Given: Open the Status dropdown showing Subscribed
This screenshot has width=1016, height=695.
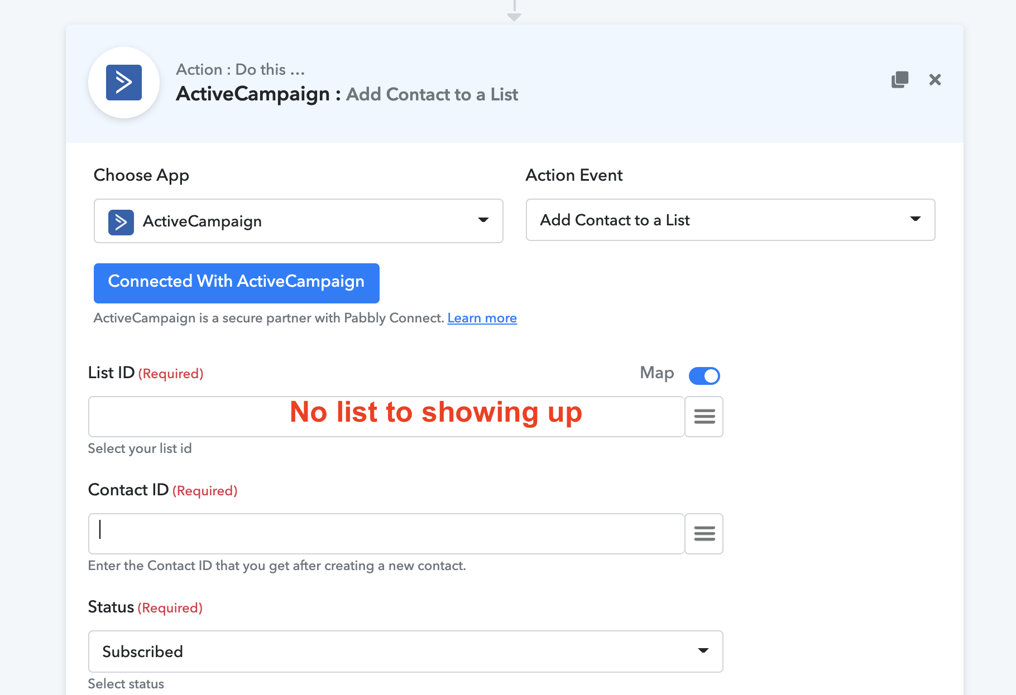Looking at the screenshot, I should (406, 651).
